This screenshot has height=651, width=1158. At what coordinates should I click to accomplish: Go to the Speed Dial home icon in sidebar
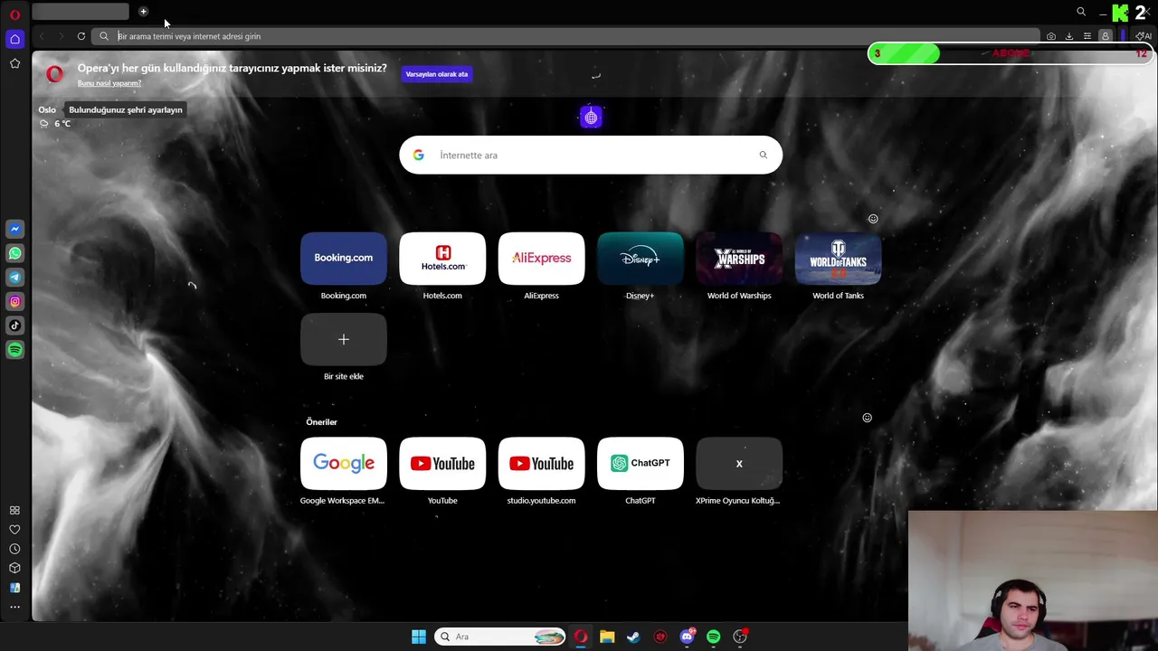[x=14, y=39]
